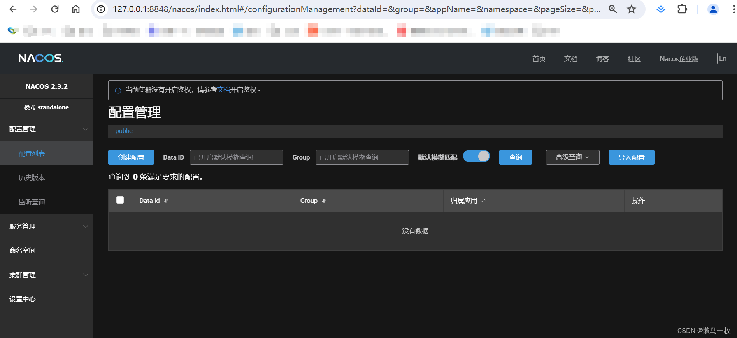
Task: Click the browser back arrow
Action: pyautogui.click(x=13, y=9)
